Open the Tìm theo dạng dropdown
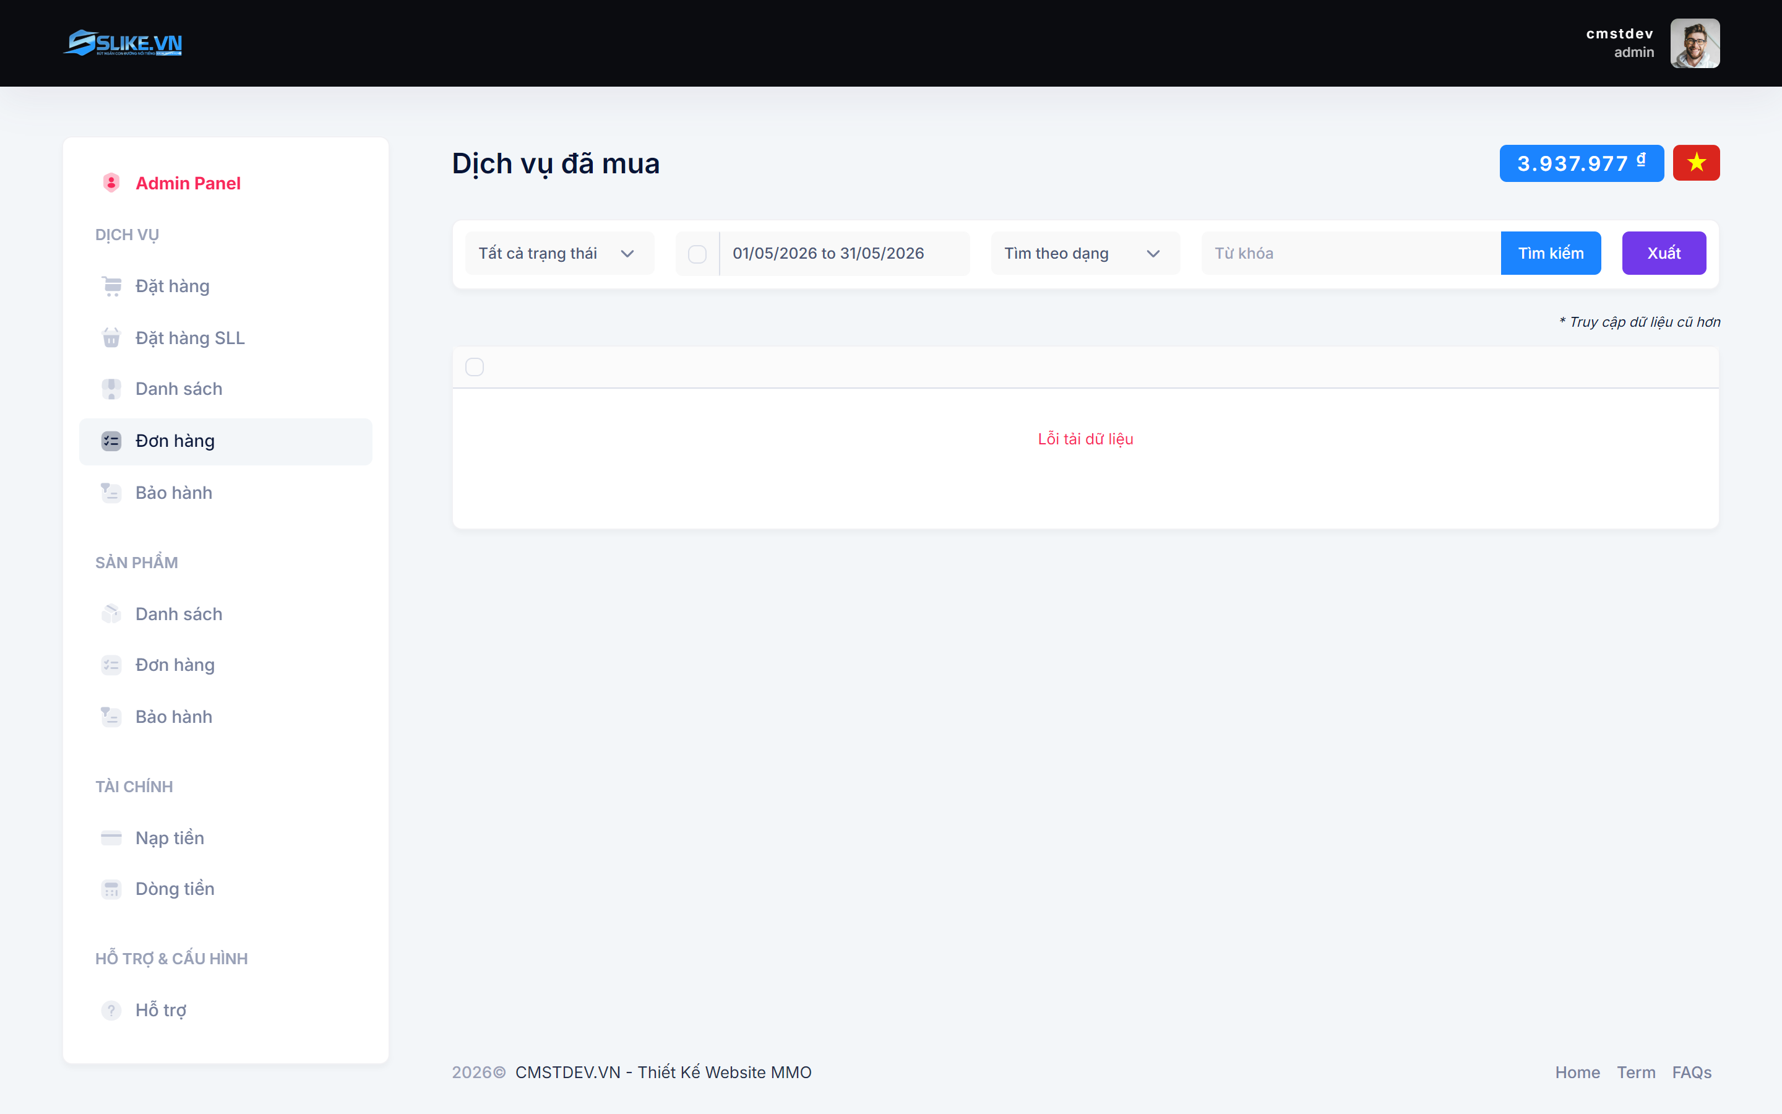Viewport: 1782px width, 1114px height. pos(1085,254)
